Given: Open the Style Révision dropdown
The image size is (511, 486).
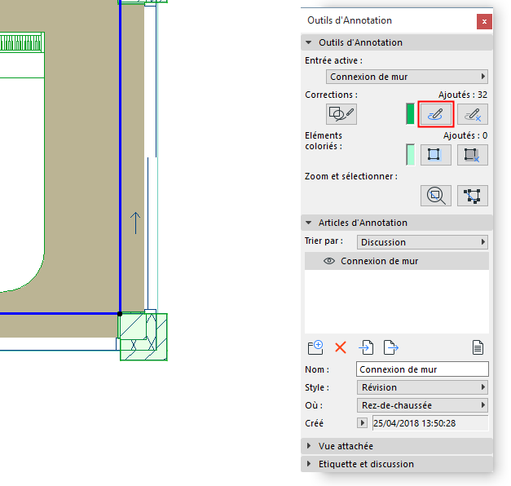Looking at the screenshot, I should coord(422,387).
